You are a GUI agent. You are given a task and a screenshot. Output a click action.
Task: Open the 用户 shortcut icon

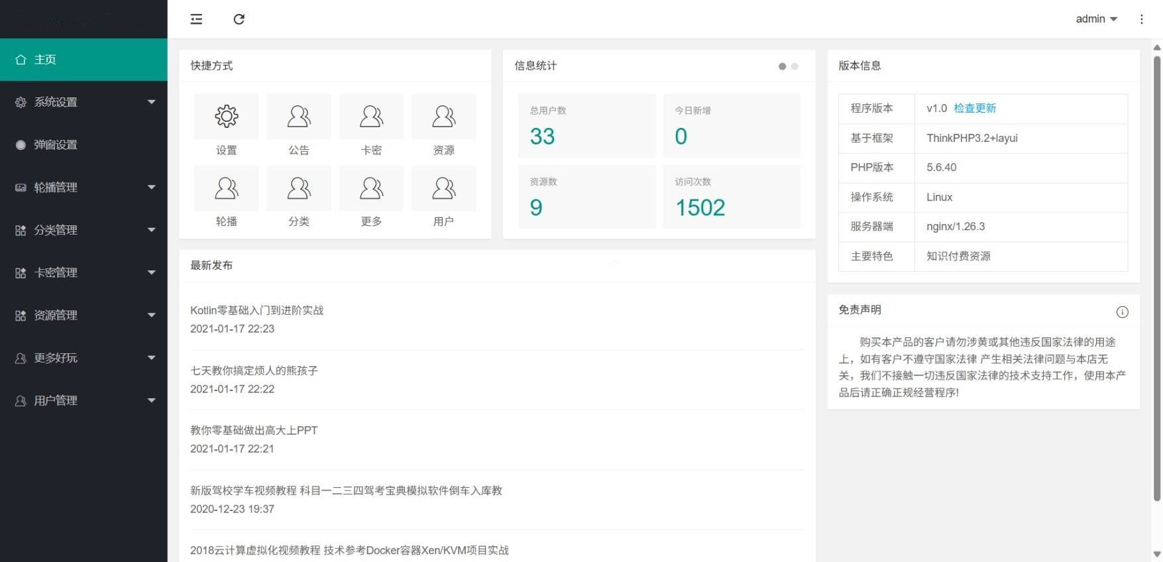[x=443, y=189]
